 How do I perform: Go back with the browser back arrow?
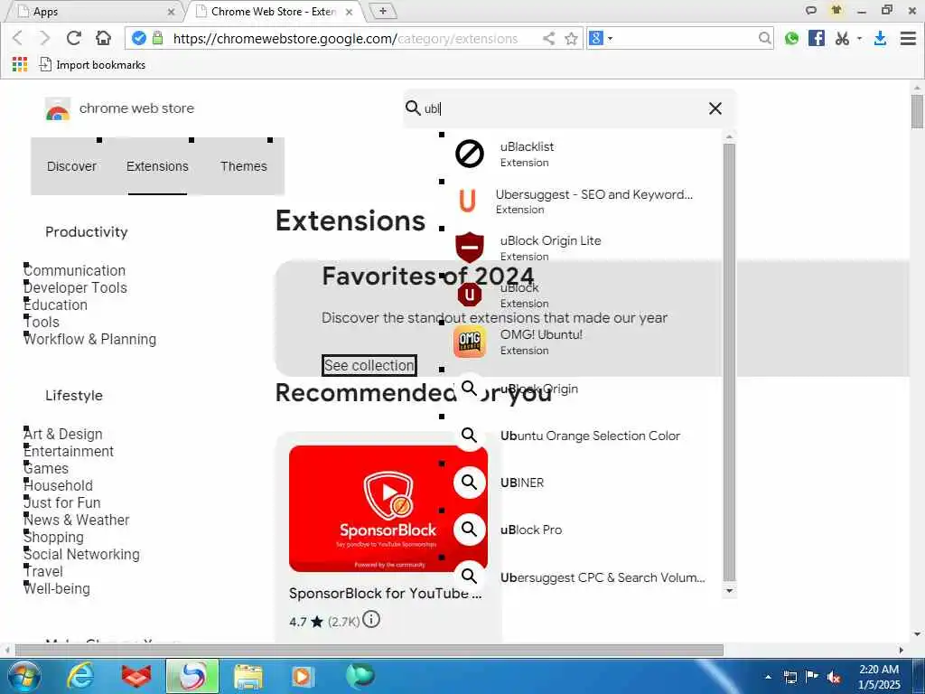[18, 38]
